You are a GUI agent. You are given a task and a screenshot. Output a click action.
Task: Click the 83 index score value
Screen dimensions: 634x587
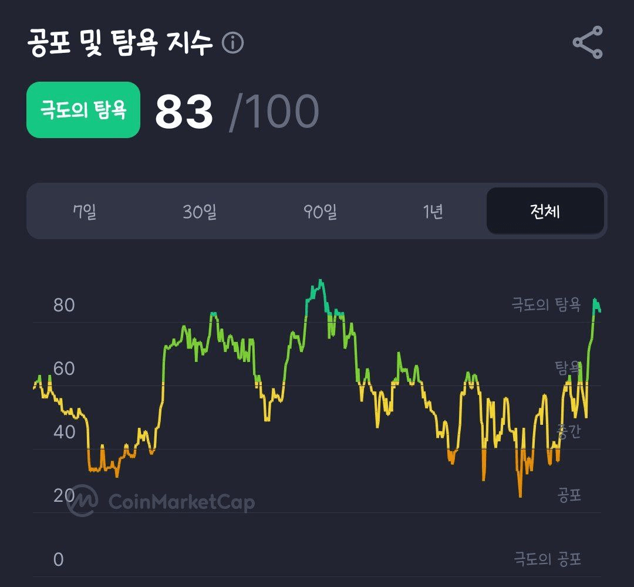(x=184, y=111)
